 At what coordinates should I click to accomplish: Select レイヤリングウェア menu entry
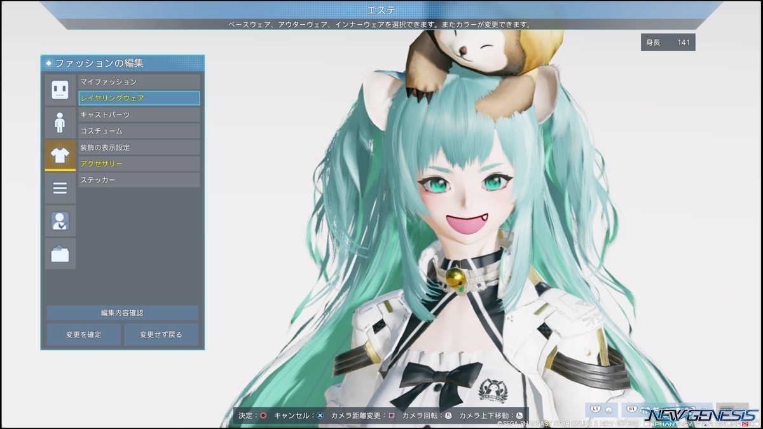pos(139,98)
